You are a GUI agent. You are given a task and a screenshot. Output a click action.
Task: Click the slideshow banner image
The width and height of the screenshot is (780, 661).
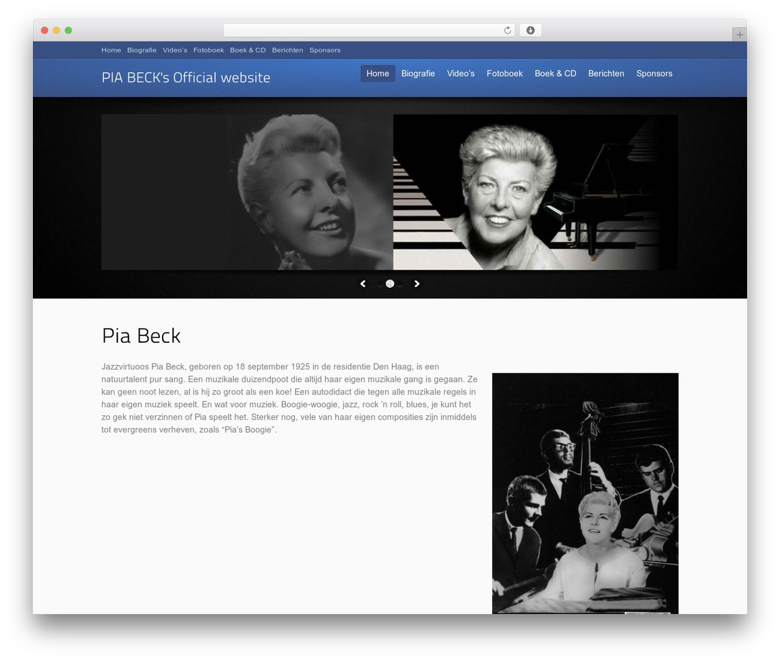coord(389,192)
